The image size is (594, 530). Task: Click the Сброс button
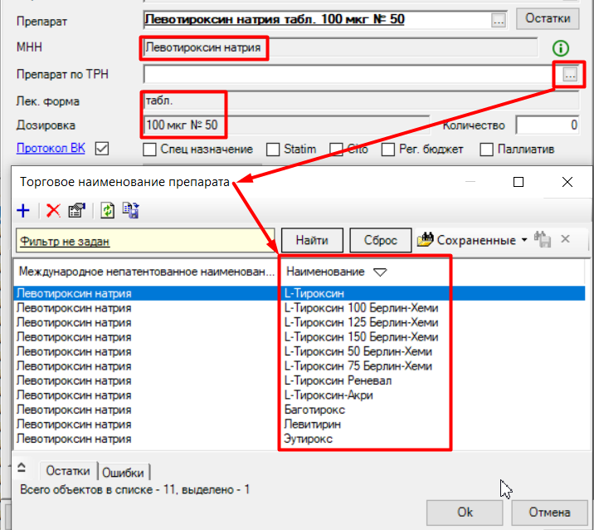pyautogui.click(x=380, y=240)
